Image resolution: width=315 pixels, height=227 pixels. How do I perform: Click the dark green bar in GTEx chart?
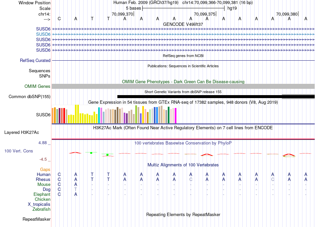click(x=168, y=115)
